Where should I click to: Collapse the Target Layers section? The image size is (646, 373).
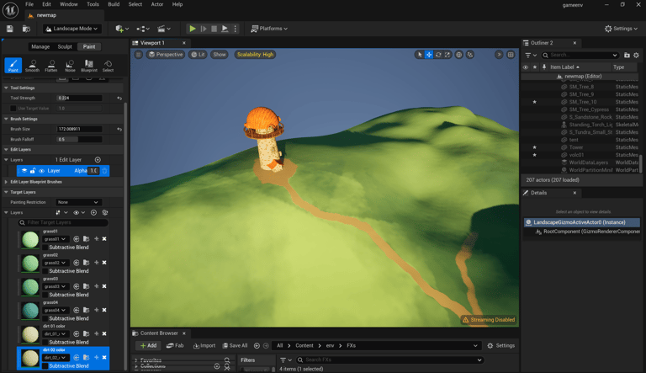pyautogui.click(x=6, y=192)
